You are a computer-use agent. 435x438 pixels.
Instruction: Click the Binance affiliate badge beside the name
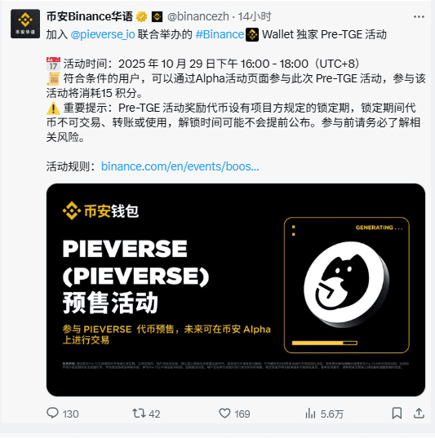157,17
